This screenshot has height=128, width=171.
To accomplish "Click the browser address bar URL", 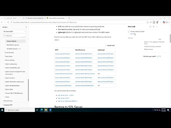I will point(45,22).
